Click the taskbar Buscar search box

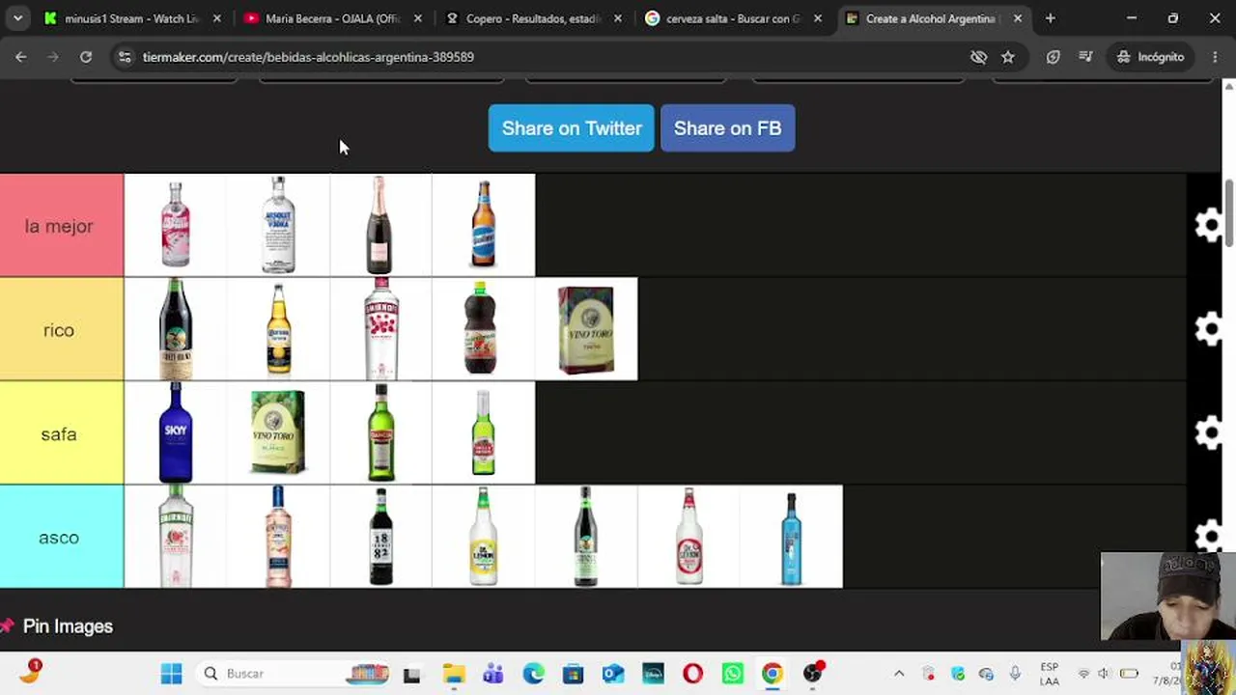pyautogui.click(x=293, y=674)
